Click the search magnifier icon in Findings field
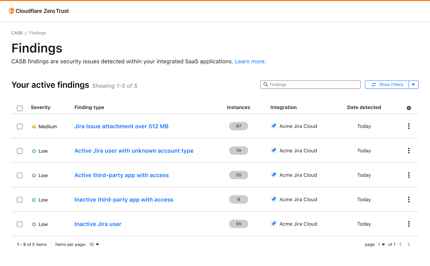This screenshot has width=430, height=266. [x=266, y=84]
